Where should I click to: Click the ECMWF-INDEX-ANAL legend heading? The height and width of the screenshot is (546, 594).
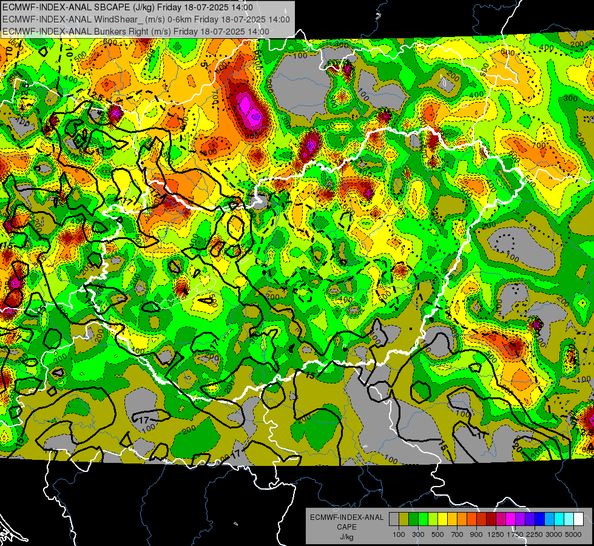point(347,517)
